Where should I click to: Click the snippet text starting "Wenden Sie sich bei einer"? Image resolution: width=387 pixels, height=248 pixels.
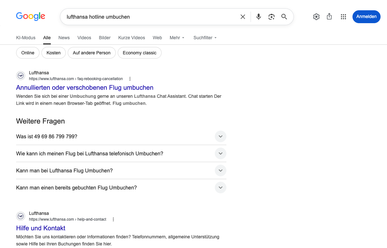(119, 100)
